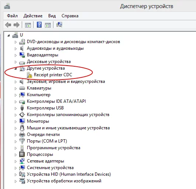
Task: Expand the Сетевые адаптеры category
Action: point(15,161)
